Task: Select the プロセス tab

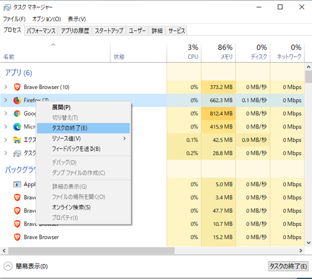Action: 12,30
